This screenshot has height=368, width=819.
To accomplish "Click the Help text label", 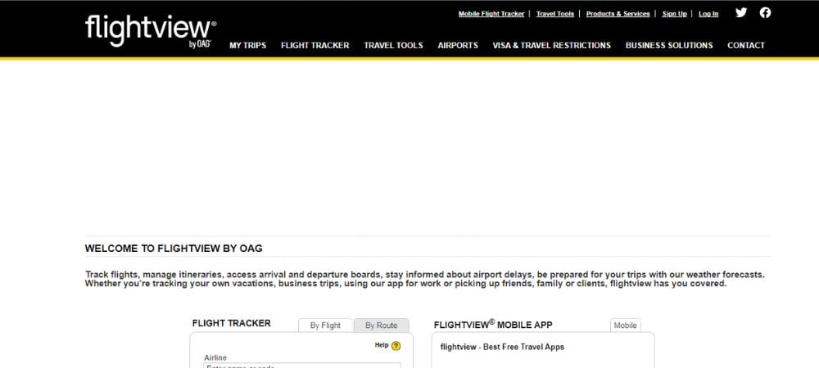I will 382,345.
